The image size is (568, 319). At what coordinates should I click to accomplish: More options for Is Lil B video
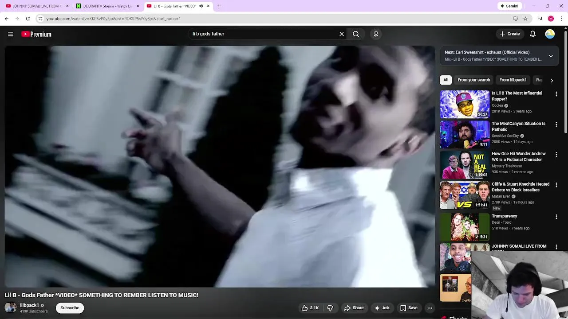pos(556,94)
